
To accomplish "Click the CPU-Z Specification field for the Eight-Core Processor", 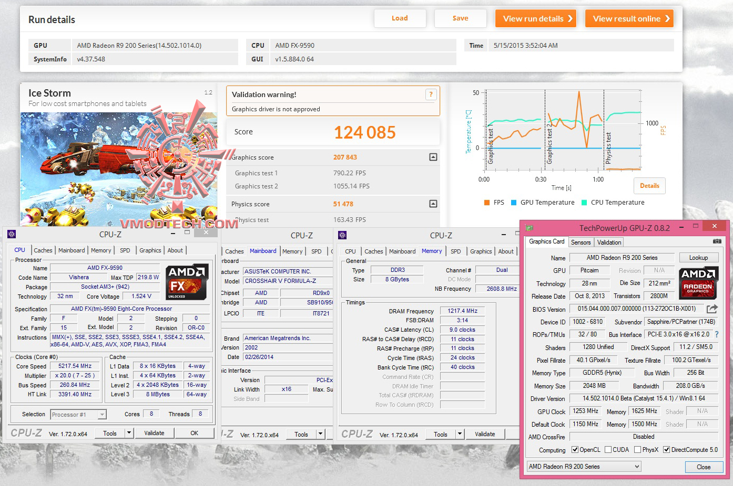I will (130, 309).
